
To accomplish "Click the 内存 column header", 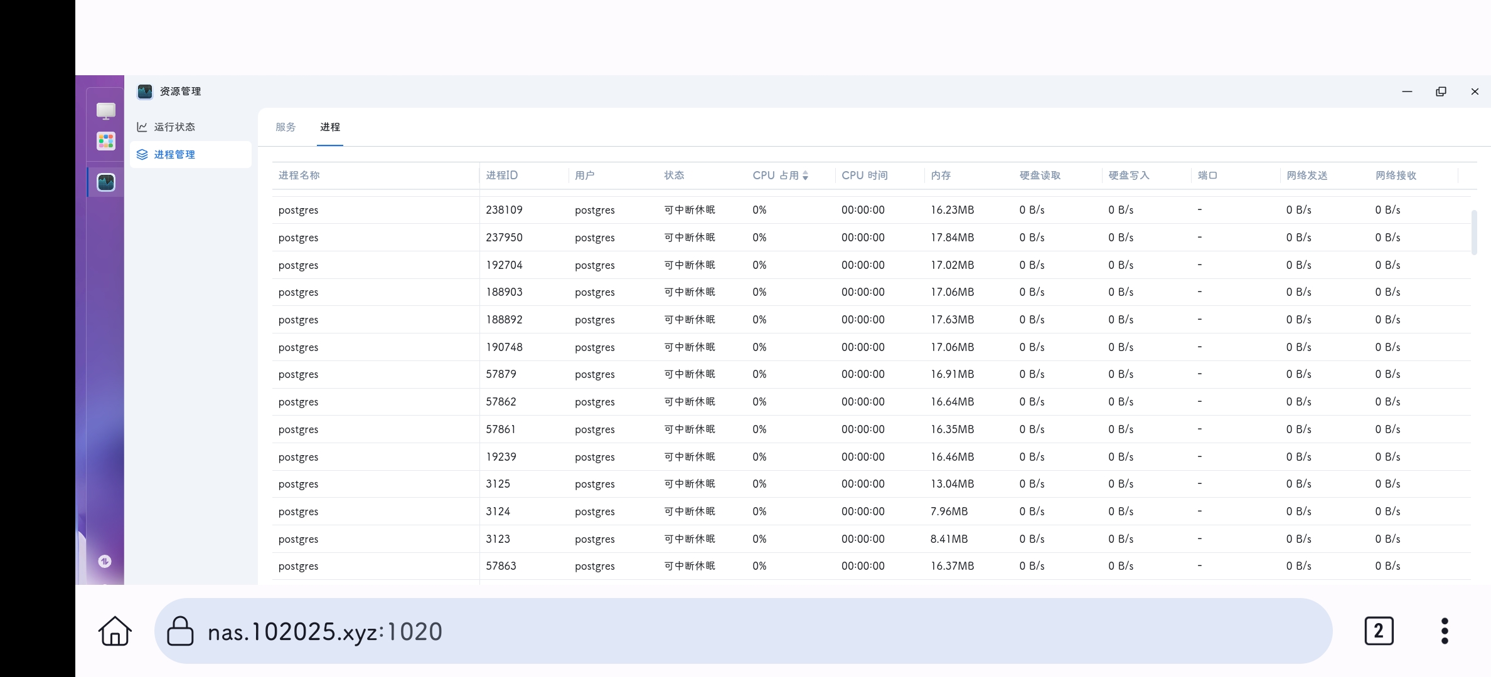I will pyautogui.click(x=941, y=176).
